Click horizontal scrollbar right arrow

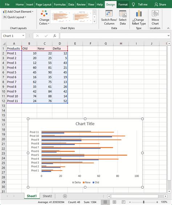pos(165,196)
